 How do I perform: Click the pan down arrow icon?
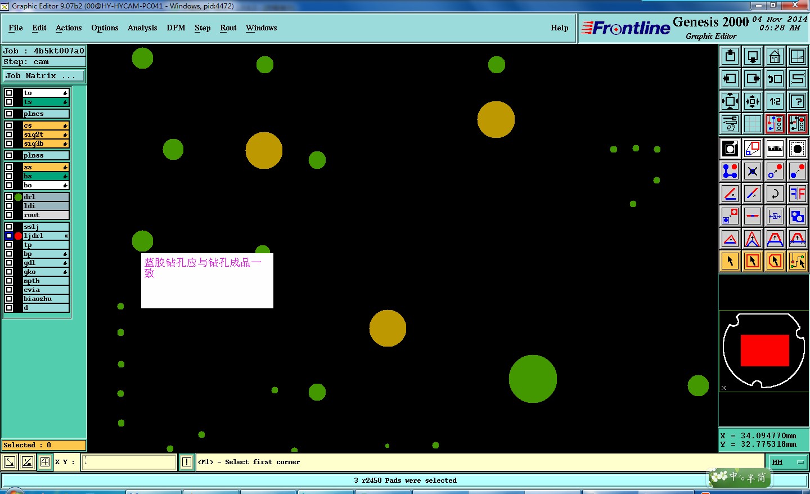pyautogui.click(x=753, y=56)
